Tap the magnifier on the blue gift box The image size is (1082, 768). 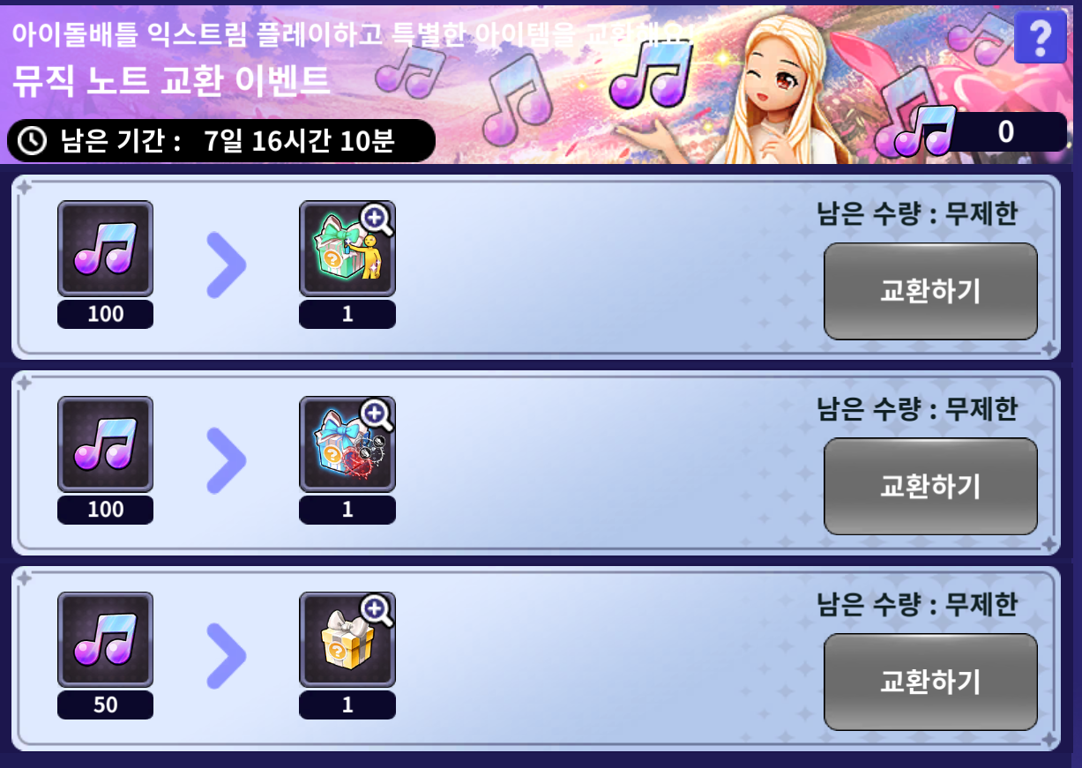pyautogui.click(x=377, y=414)
